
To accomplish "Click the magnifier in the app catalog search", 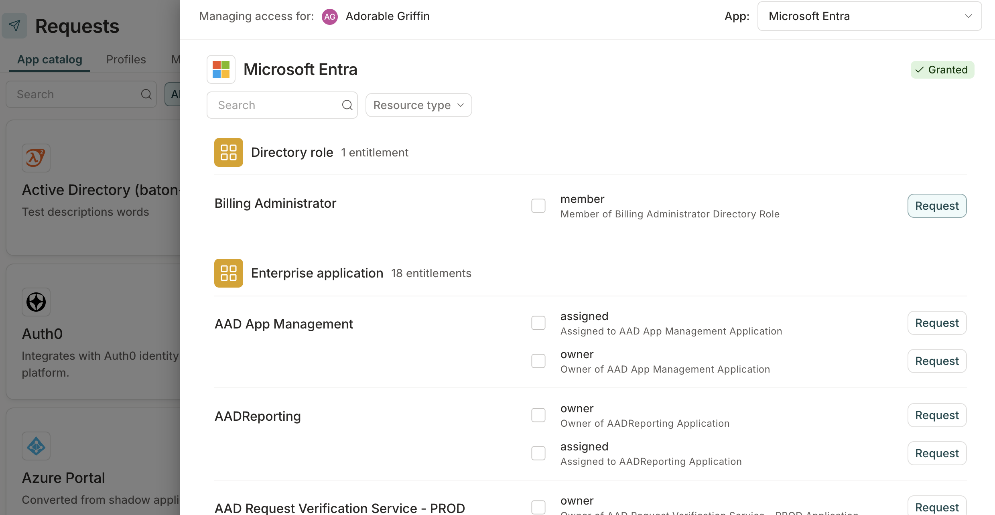I will 146,94.
